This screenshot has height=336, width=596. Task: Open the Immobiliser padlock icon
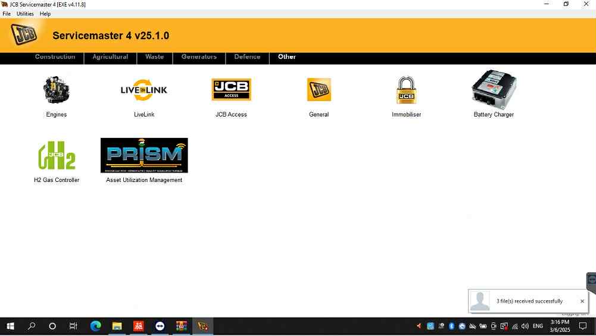[x=406, y=90]
